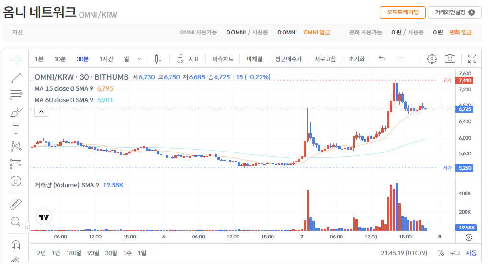The image size is (489, 271).
Task: Expand the time interval dropdown
Action: [x=140, y=59]
